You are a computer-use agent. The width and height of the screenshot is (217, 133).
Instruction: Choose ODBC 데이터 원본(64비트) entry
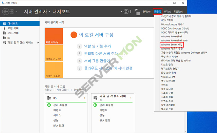[x=174, y=33]
